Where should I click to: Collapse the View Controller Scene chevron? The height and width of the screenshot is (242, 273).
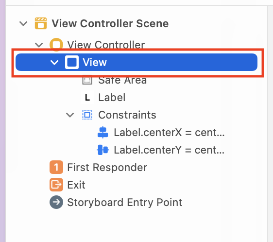click(23, 23)
